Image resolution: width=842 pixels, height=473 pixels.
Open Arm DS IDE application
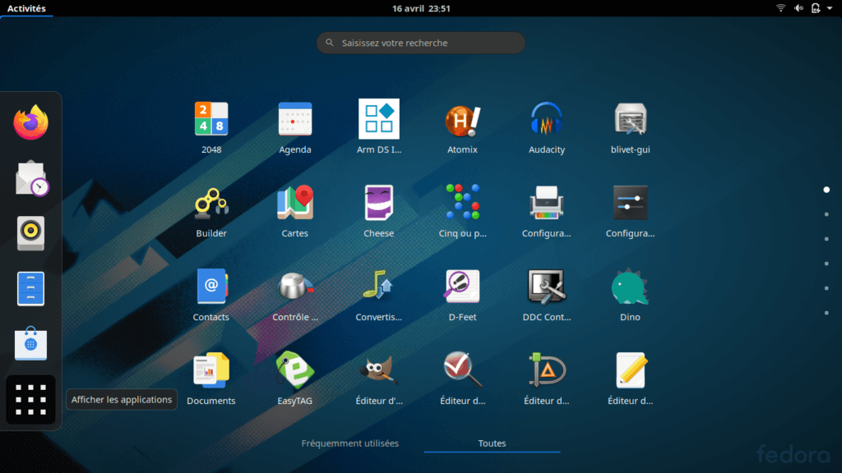click(378, 119)
